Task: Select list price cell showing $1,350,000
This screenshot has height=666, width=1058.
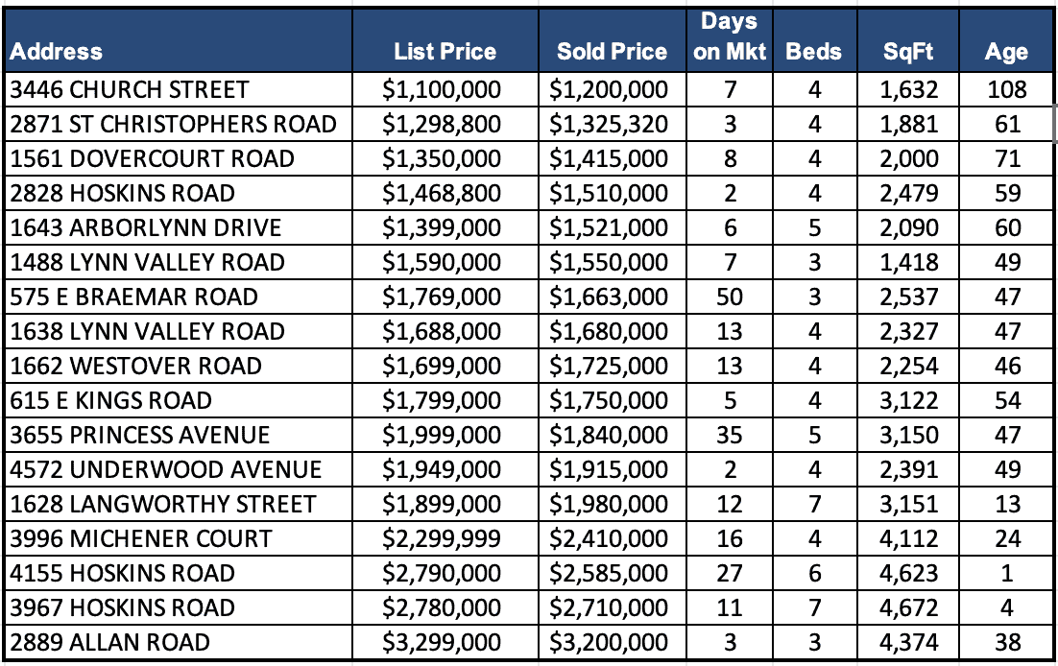Action: point(442,159)
